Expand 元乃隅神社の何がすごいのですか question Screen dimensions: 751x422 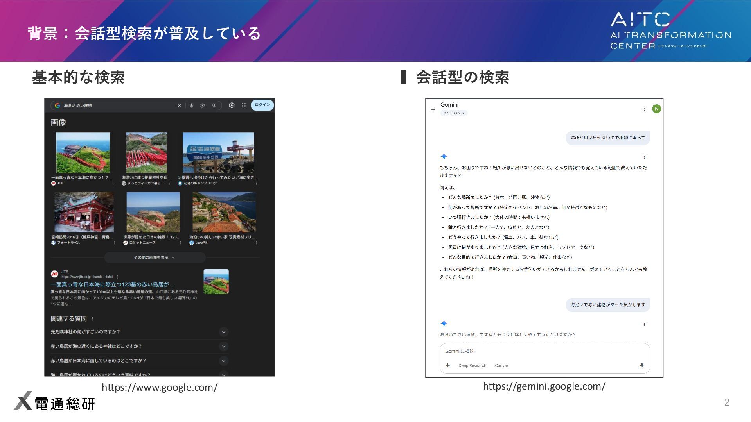[x=139, y=332]
